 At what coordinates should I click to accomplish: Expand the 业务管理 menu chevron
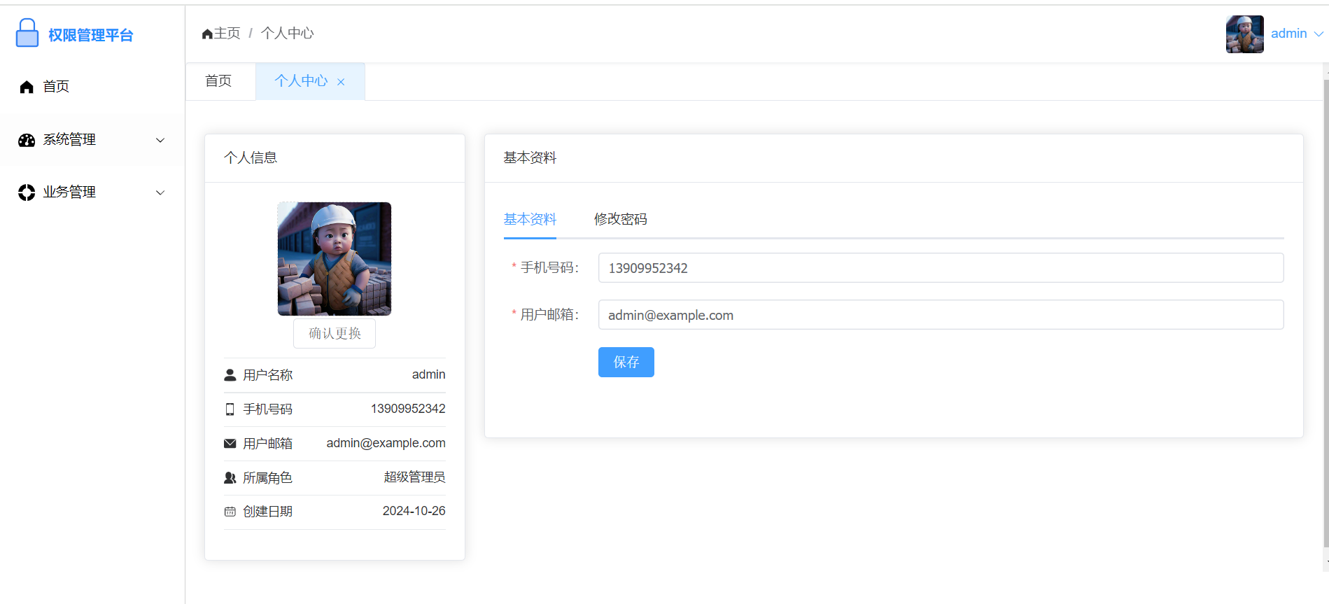pyautogui.click(x=160, y=192)
